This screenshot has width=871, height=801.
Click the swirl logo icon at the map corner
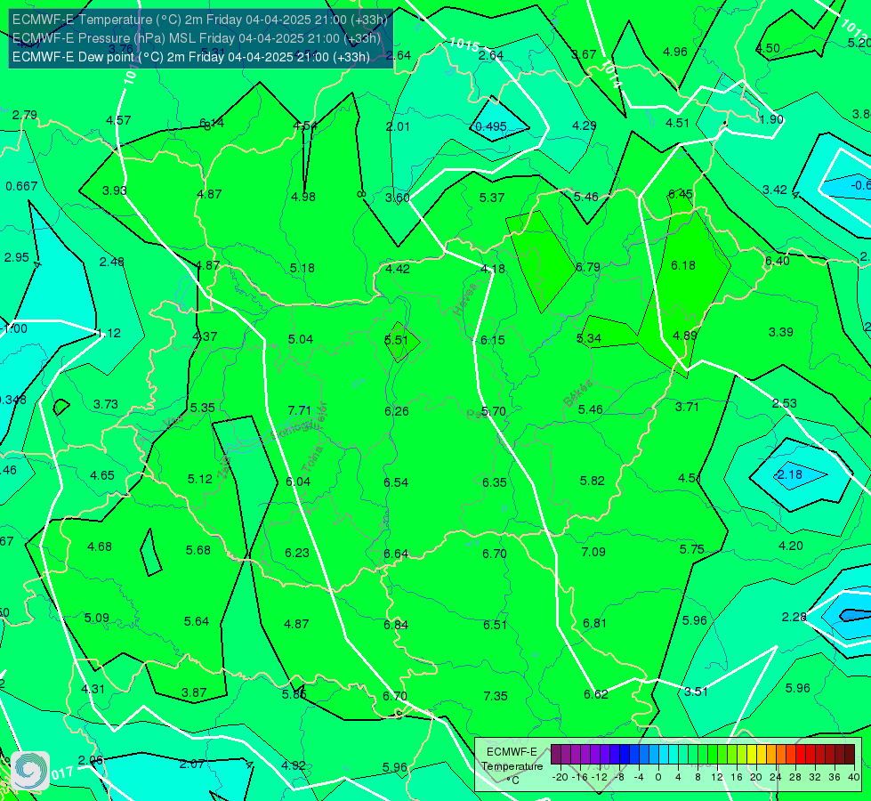[29, 771]
